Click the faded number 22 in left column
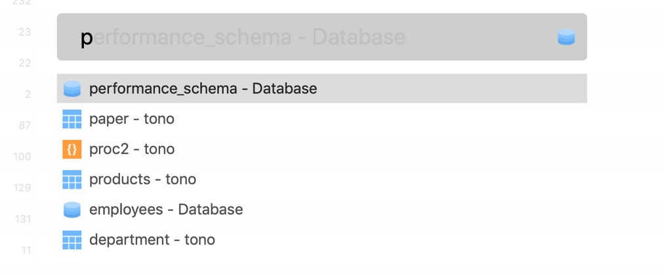The height and width of the screenshot is (275, 664). [25, 63]
